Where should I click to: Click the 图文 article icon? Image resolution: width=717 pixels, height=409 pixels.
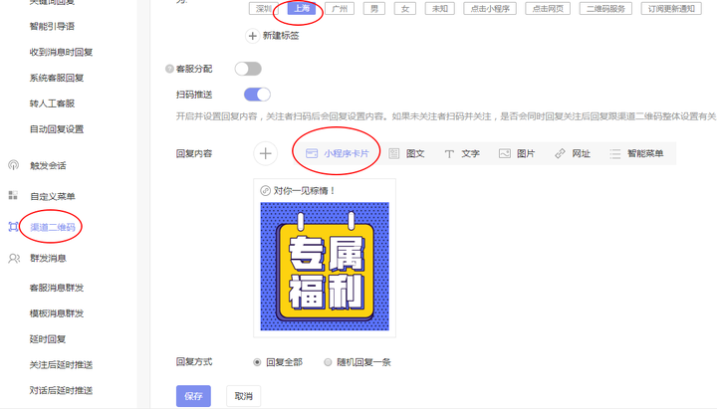pos(393,153)
